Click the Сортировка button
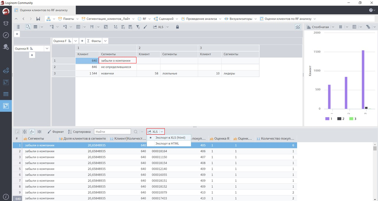The height and width of the screenshot is (201, 378). [79, 132]
